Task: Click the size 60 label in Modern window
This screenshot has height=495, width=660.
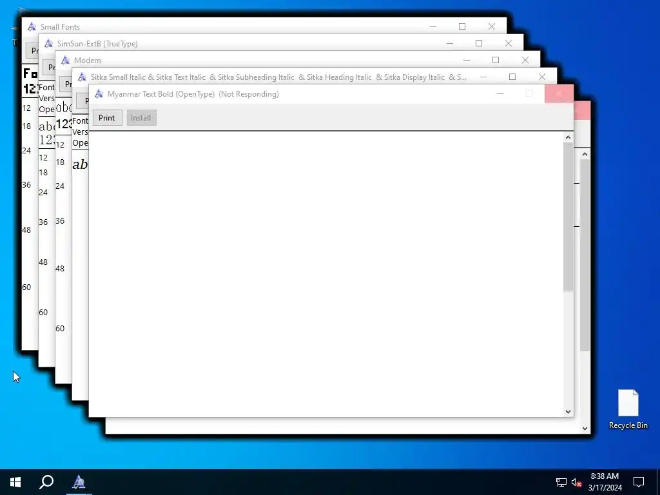Action: click(x=60, y=328)
